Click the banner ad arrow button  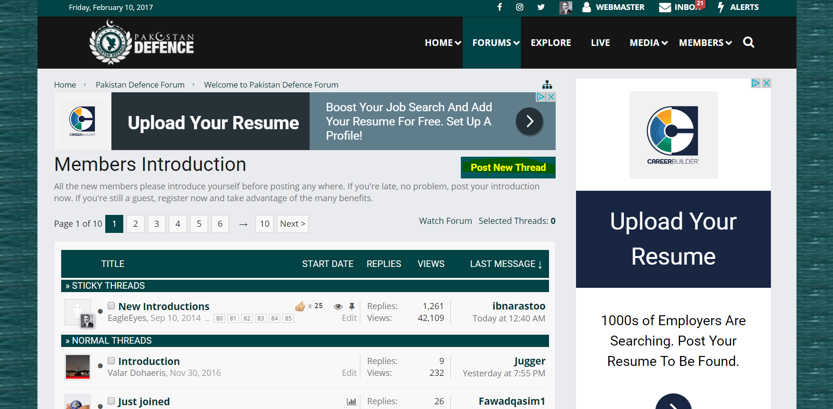point(530,121)
